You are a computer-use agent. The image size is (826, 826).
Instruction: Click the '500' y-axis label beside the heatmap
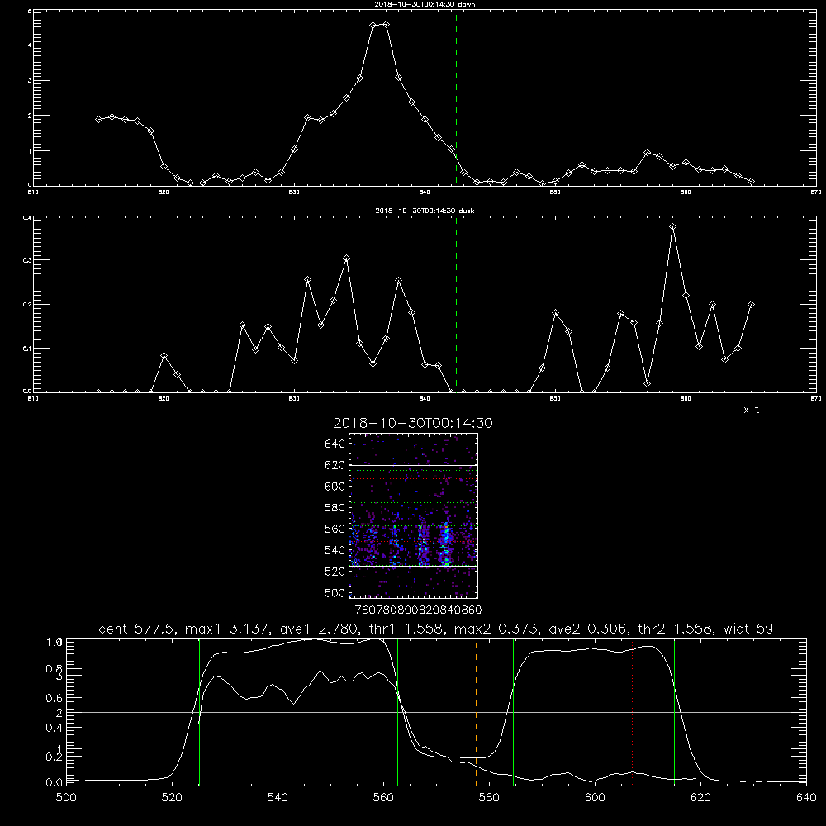click(x=335, y=592)
